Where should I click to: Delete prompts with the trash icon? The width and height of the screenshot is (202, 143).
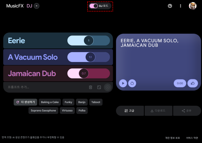(x=91, y=87)
